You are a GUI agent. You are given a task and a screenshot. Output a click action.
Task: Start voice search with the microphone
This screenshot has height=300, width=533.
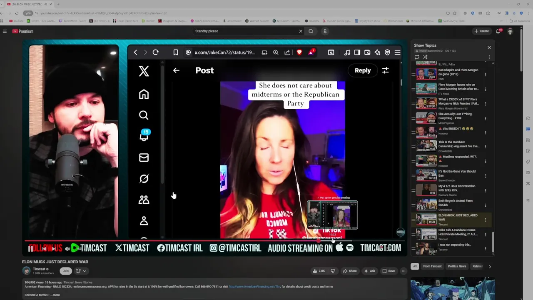325,31
